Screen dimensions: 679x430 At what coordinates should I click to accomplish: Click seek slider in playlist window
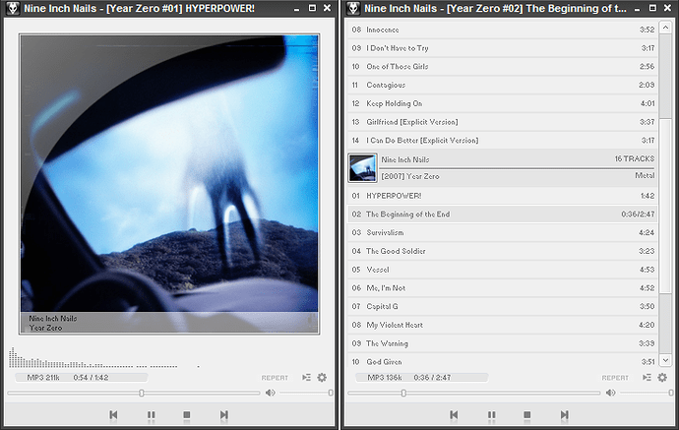pos(473,393)
